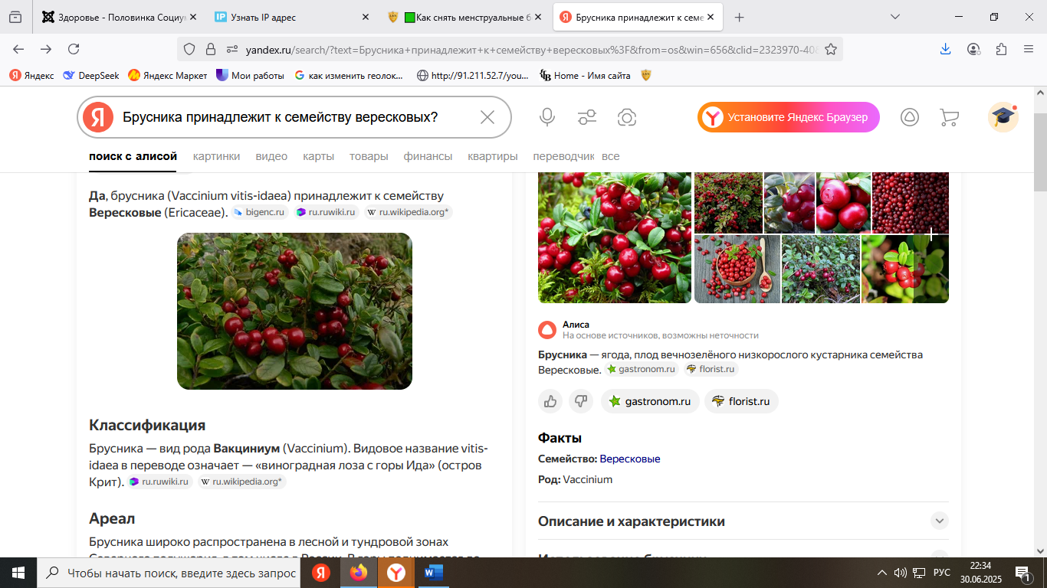Open Firefox hamburger application menu
This screenshot has height=588, width=1047.
1029,49
